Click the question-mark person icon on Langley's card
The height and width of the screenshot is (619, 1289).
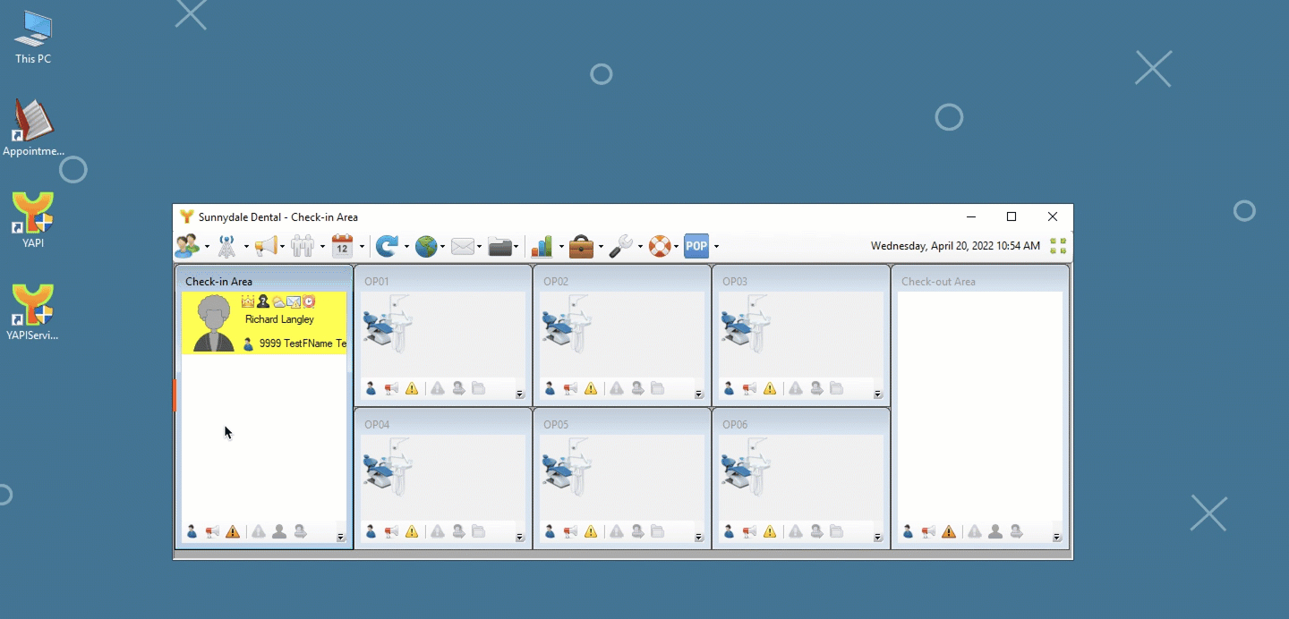263,301
